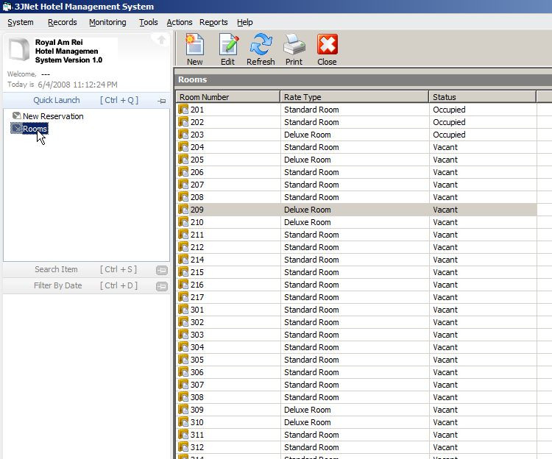Click the room icon for room 205

click(183, 160)
